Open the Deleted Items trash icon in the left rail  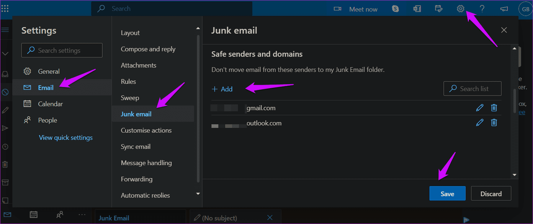5,164
